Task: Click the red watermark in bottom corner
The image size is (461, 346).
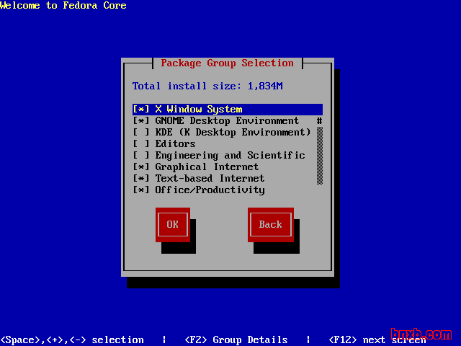Action: pyautogui.click(x=421, y=334)
